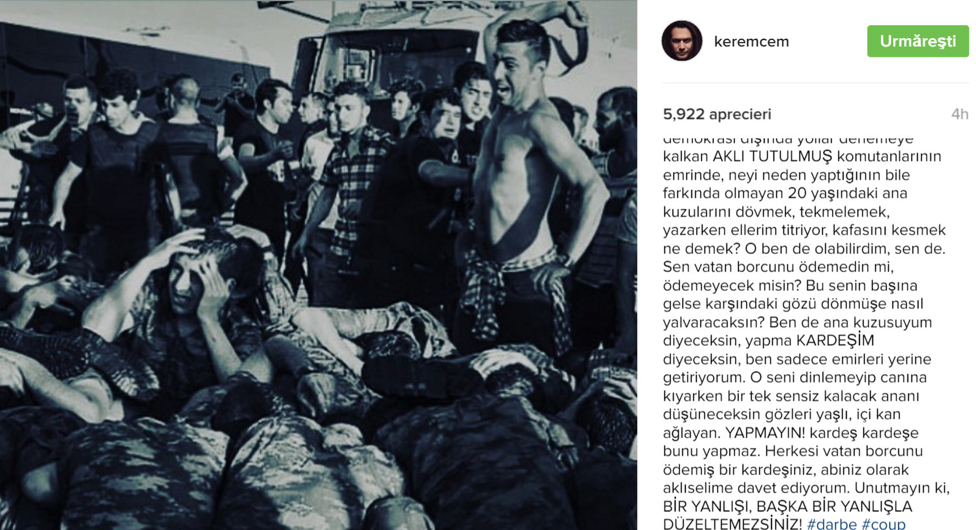The width and height of the screenshot is (976, 530).
Task: Open keremcem's round profile avatar
Action: tap(682, 41)
